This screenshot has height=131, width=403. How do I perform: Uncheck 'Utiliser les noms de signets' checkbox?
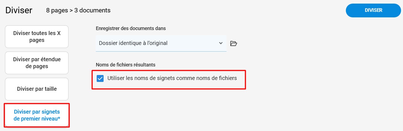(x=100, y=79)
